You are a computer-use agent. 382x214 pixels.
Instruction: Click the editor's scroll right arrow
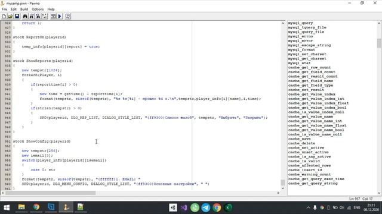click(x=278, y=193)
